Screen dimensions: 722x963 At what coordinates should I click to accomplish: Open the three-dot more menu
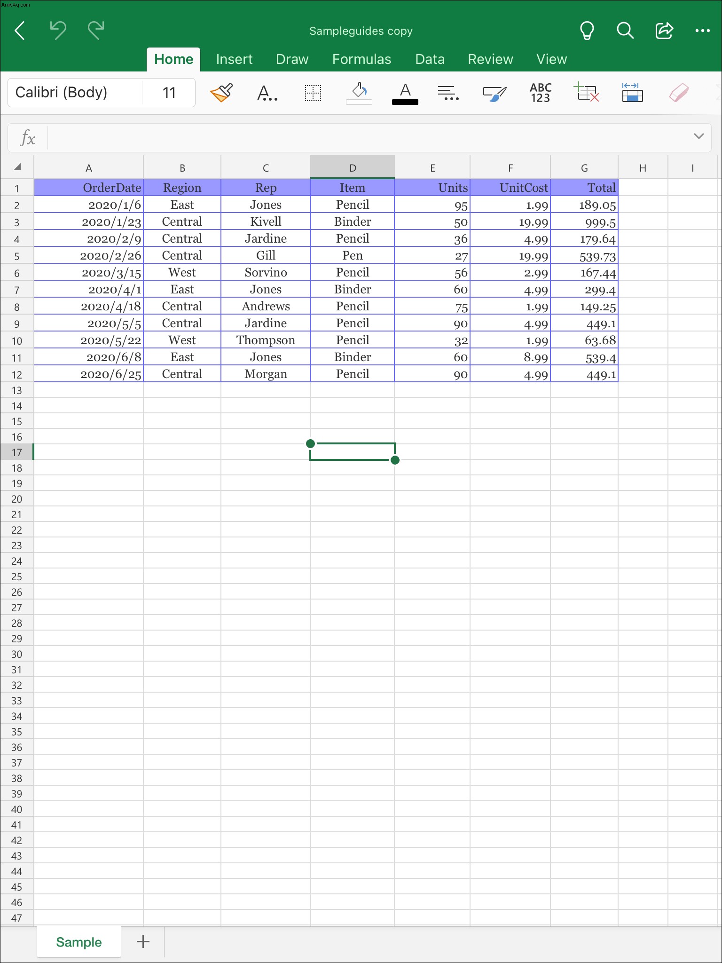[x=702, y=31]
